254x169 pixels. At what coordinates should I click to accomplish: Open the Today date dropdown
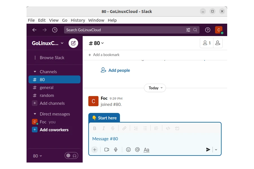click(155, 88)
